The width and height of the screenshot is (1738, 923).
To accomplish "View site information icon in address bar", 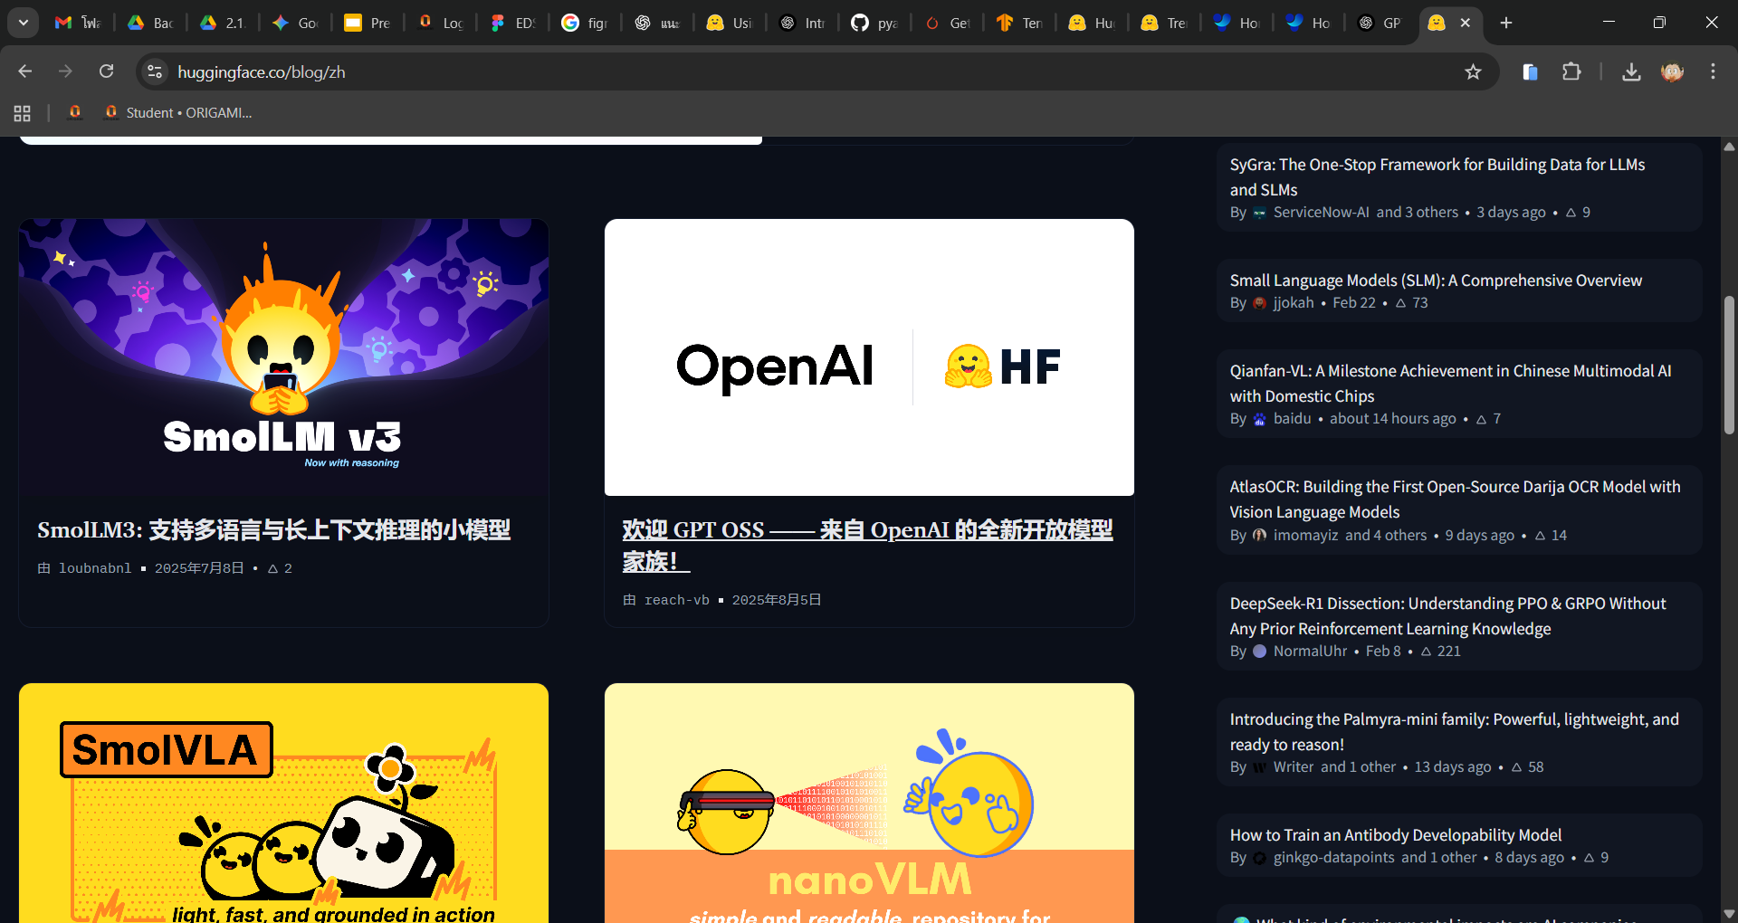I will tap(156, 72).
